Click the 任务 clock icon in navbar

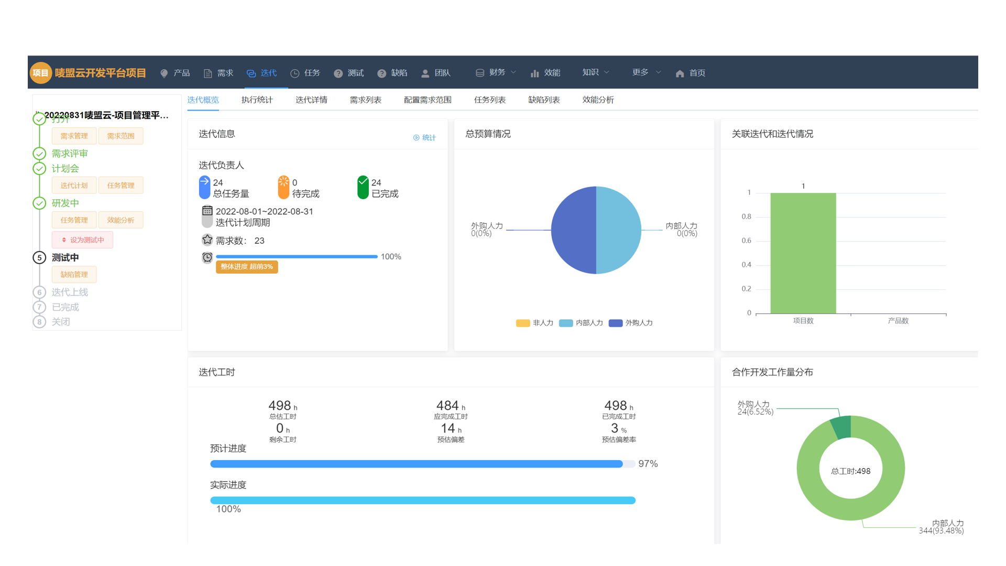[x=295, y=73]
